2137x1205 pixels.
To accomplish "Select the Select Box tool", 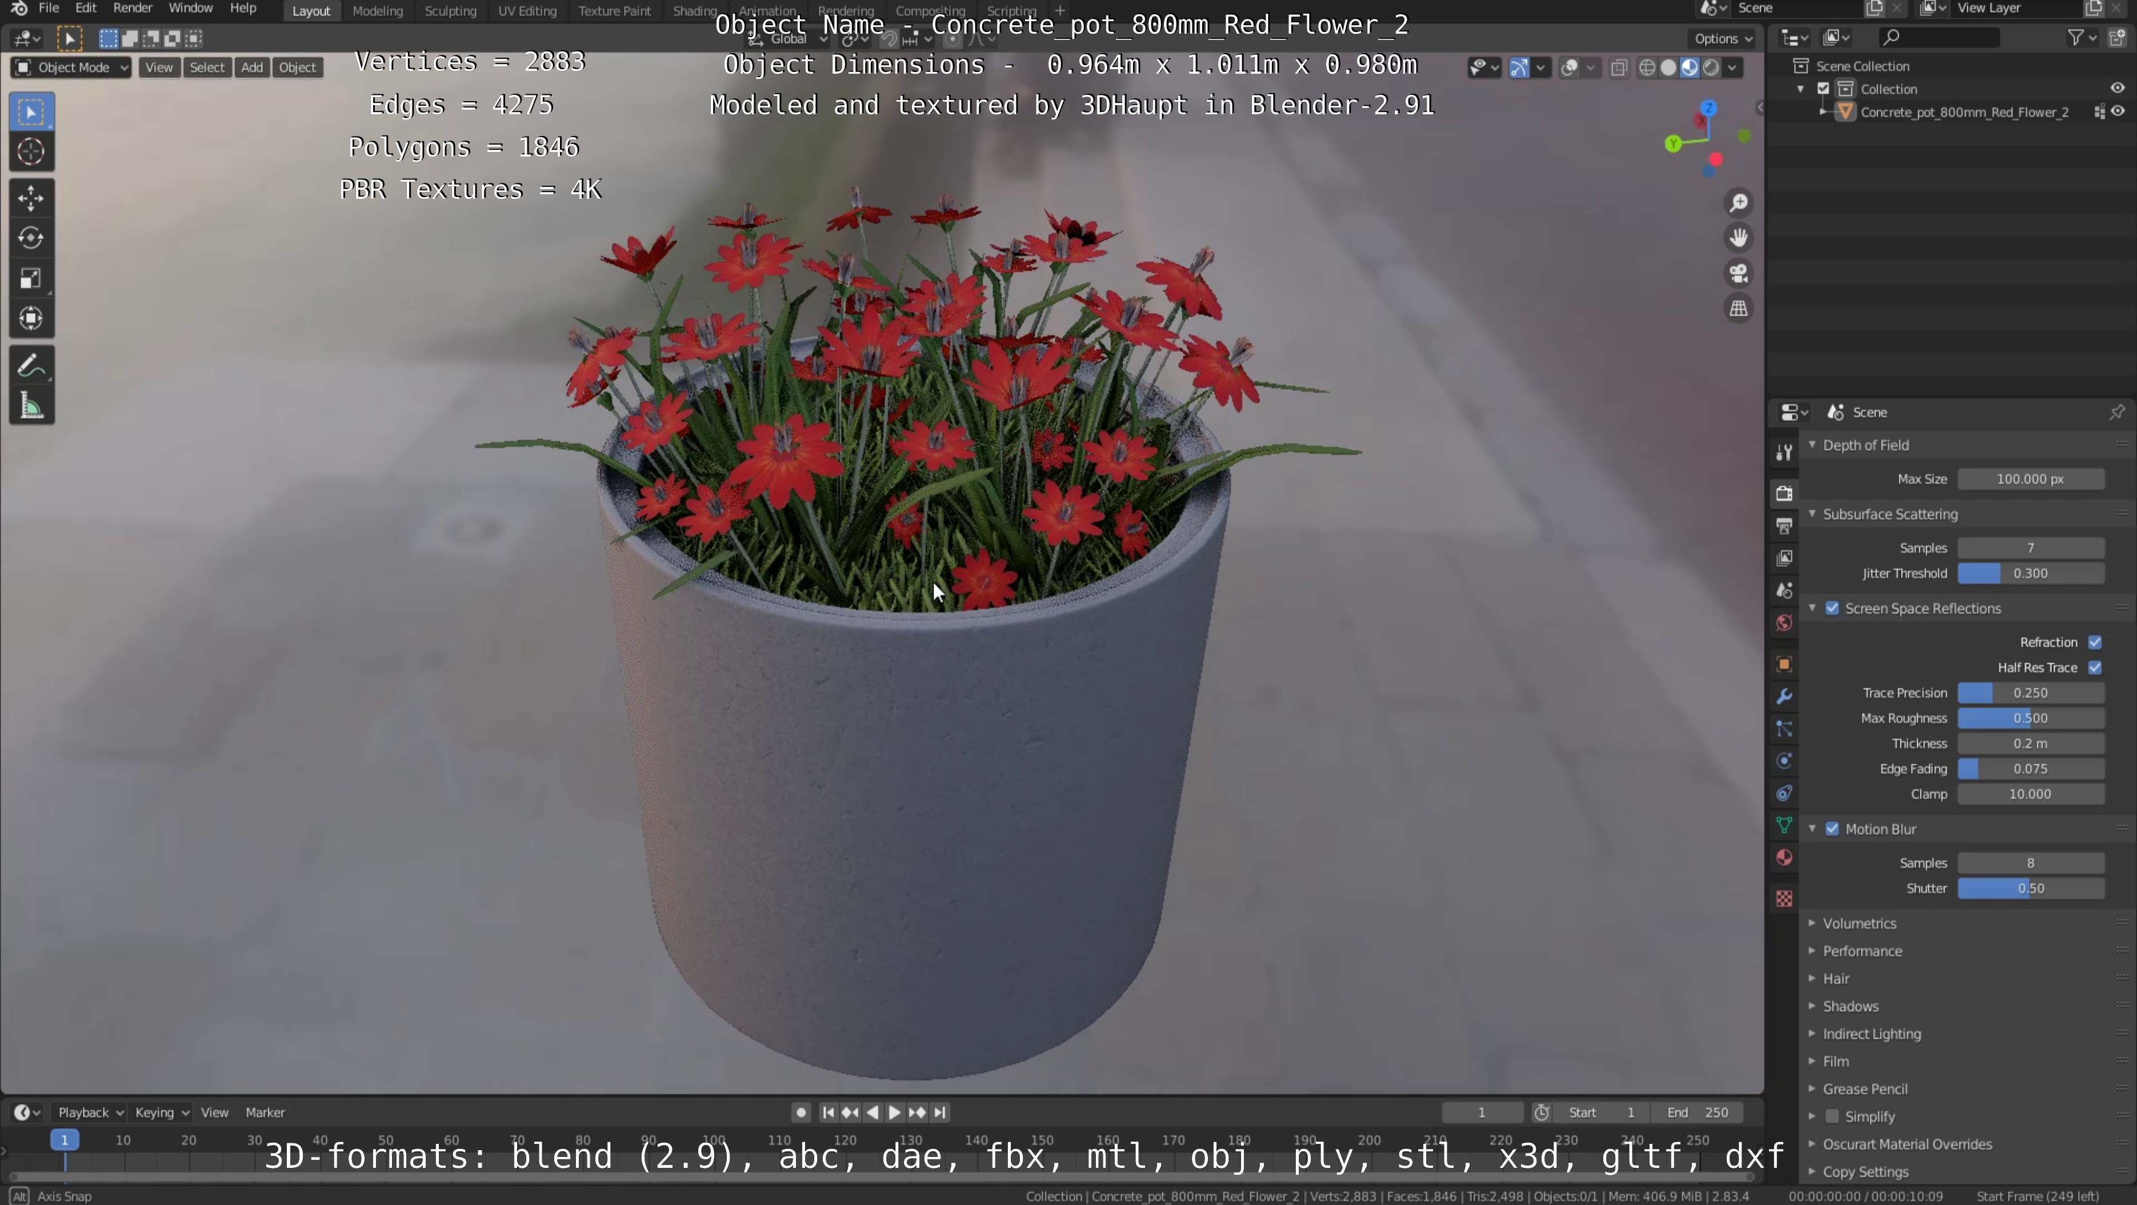I will [x=31, y=113].
